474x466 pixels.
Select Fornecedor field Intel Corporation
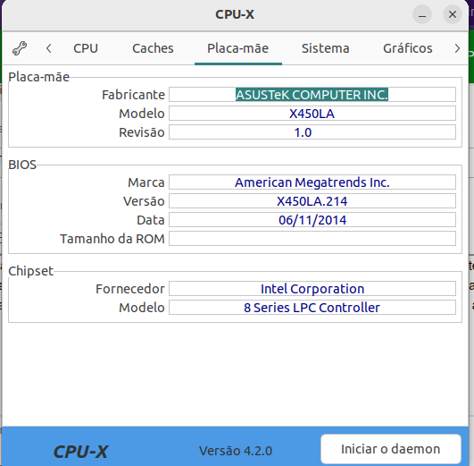tap(312, 289)
